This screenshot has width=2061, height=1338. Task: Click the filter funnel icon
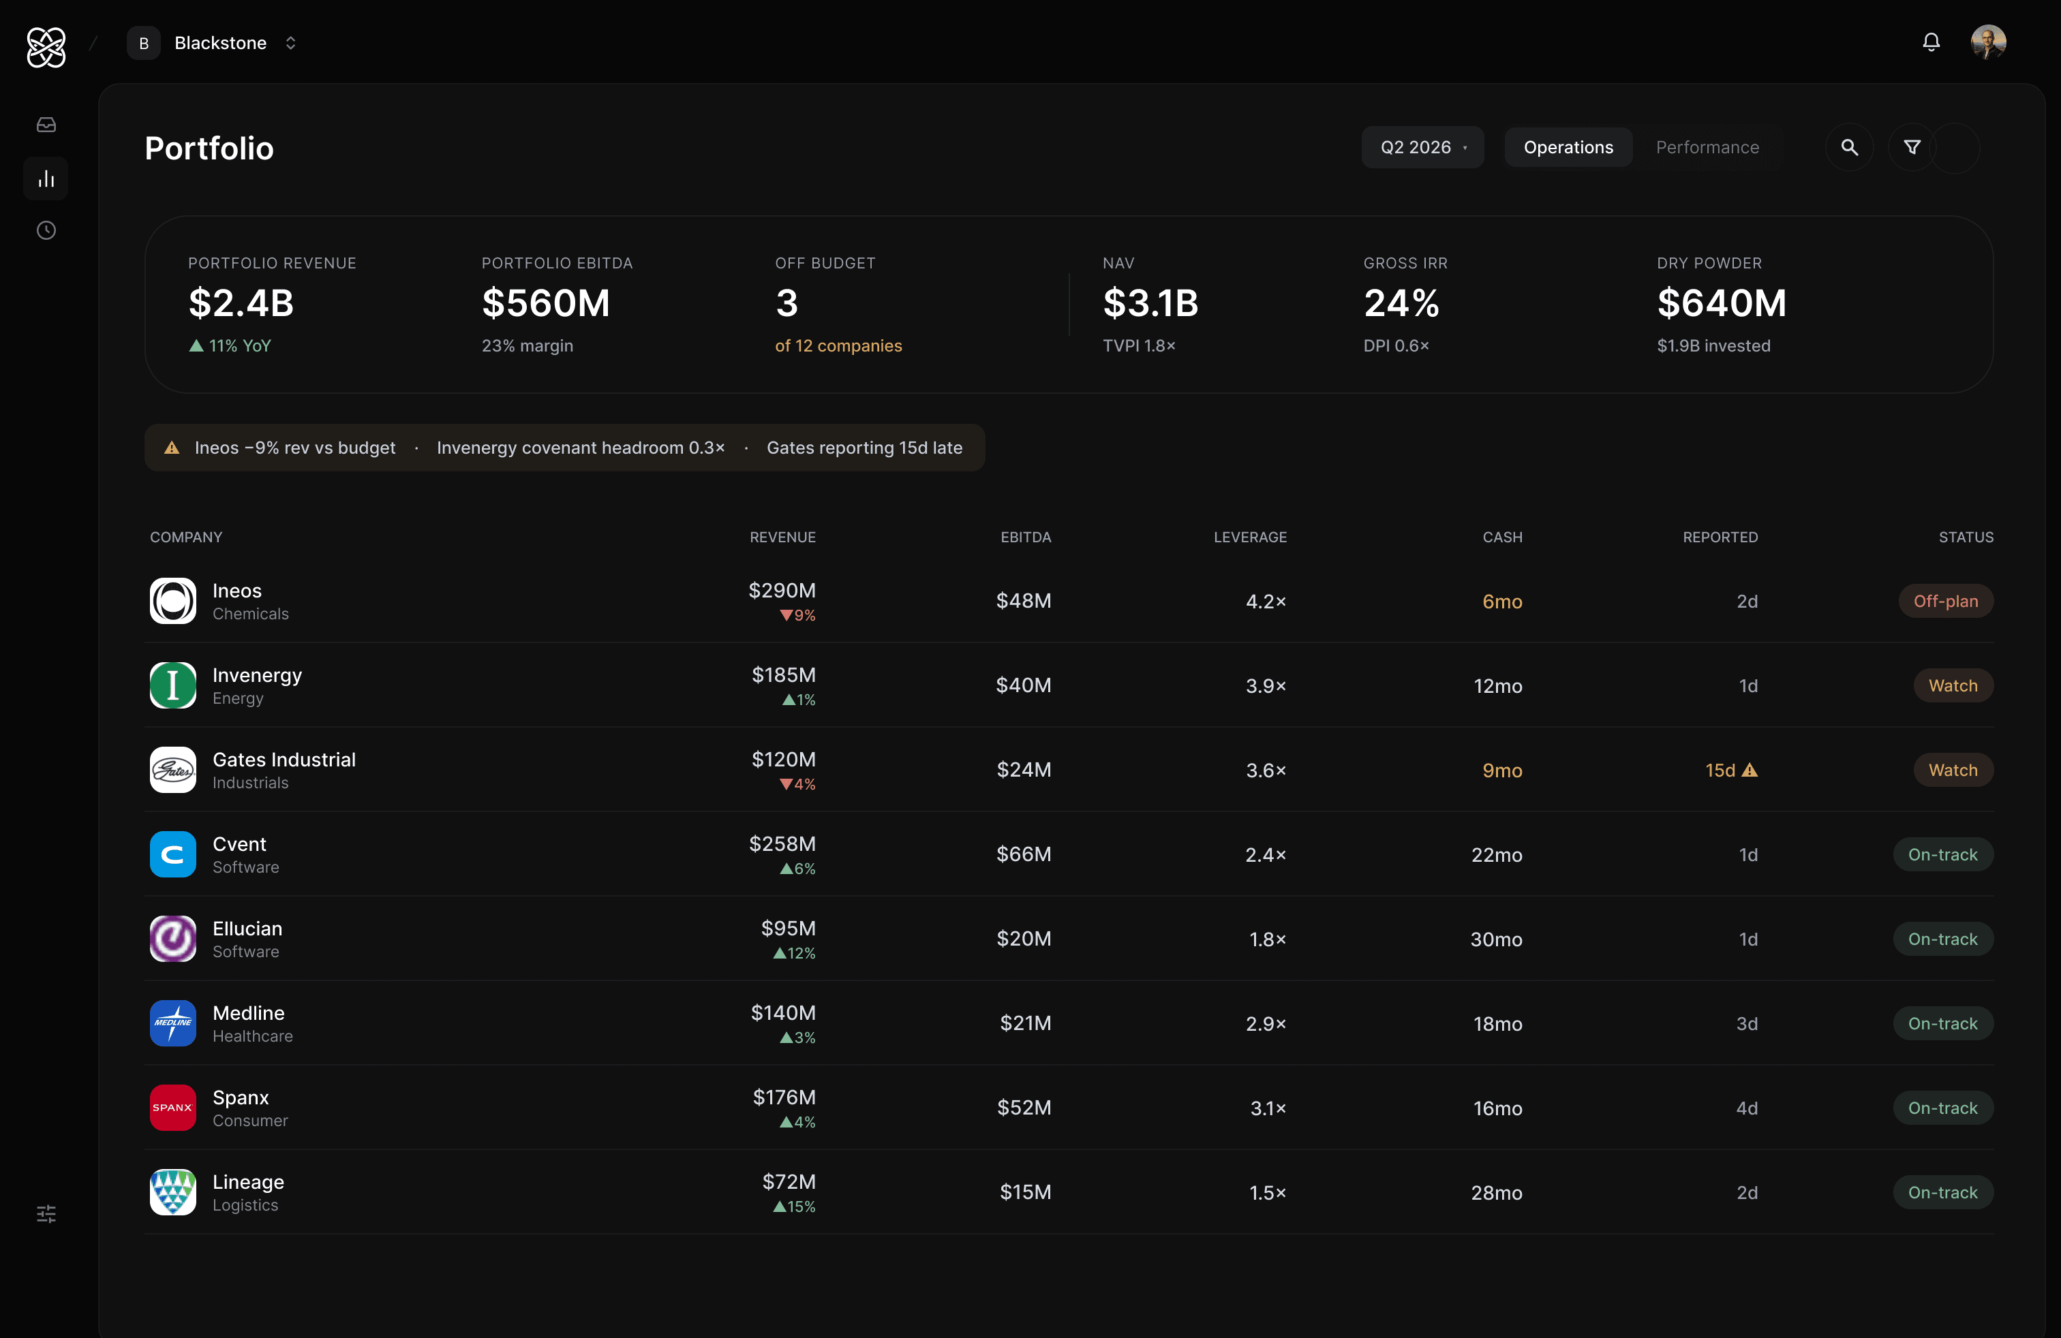point(1912,148)
